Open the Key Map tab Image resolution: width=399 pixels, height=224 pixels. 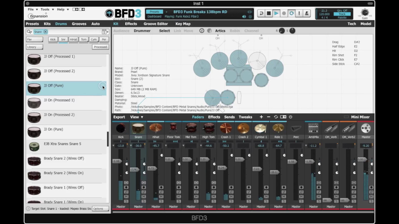pyautogui.click(x=183, y=24)
